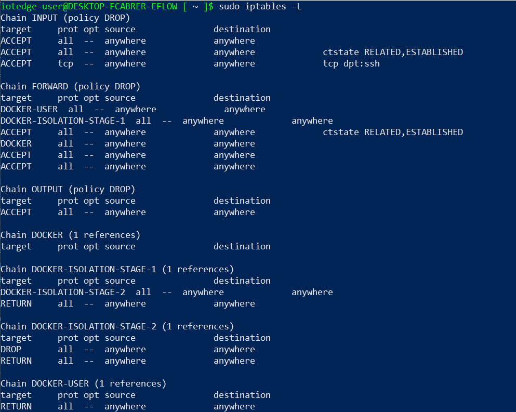Click the 'Chain DOCKER-ISOLATION-STAGE-1' heading line
The width and height of the screenshot is (516, 412).
pos(117,269)
